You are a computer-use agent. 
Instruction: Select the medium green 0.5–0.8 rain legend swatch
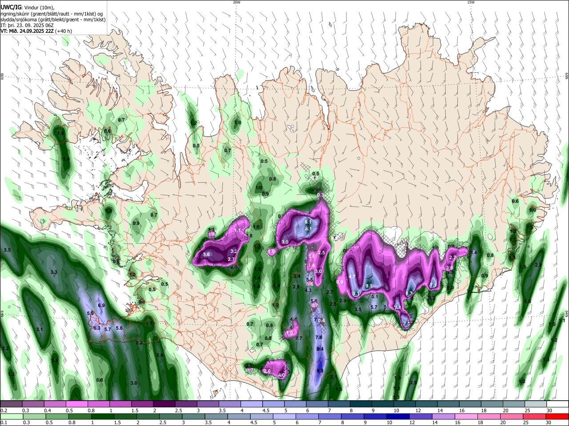tap(57, 417)
